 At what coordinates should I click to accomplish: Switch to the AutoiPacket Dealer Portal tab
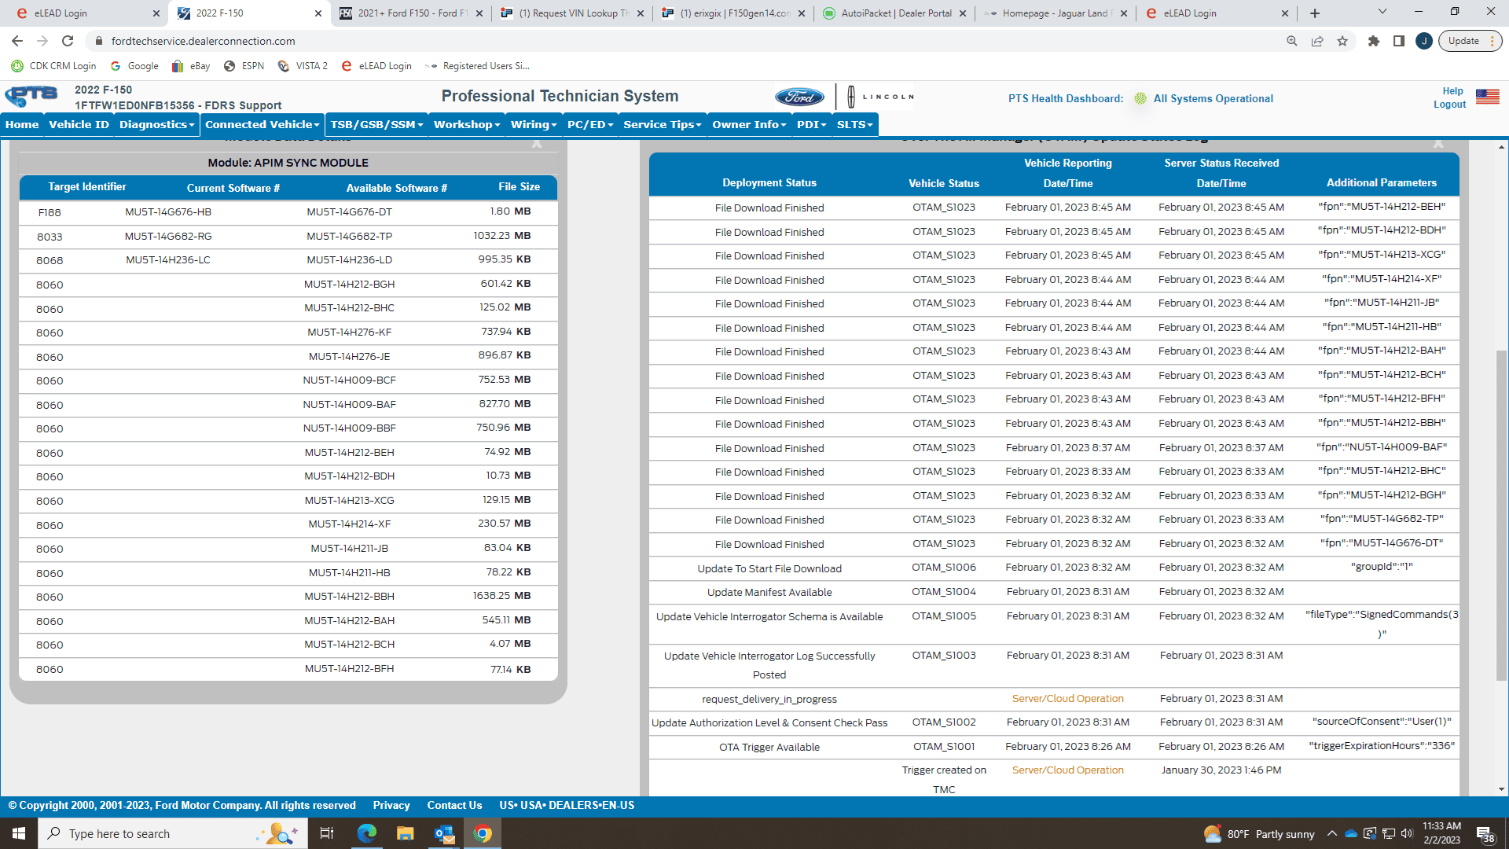(894, 13)
